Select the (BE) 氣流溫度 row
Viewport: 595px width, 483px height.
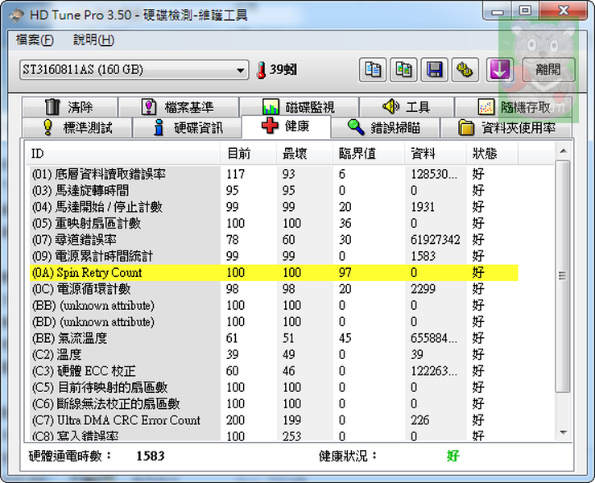(x=274, y=338)
